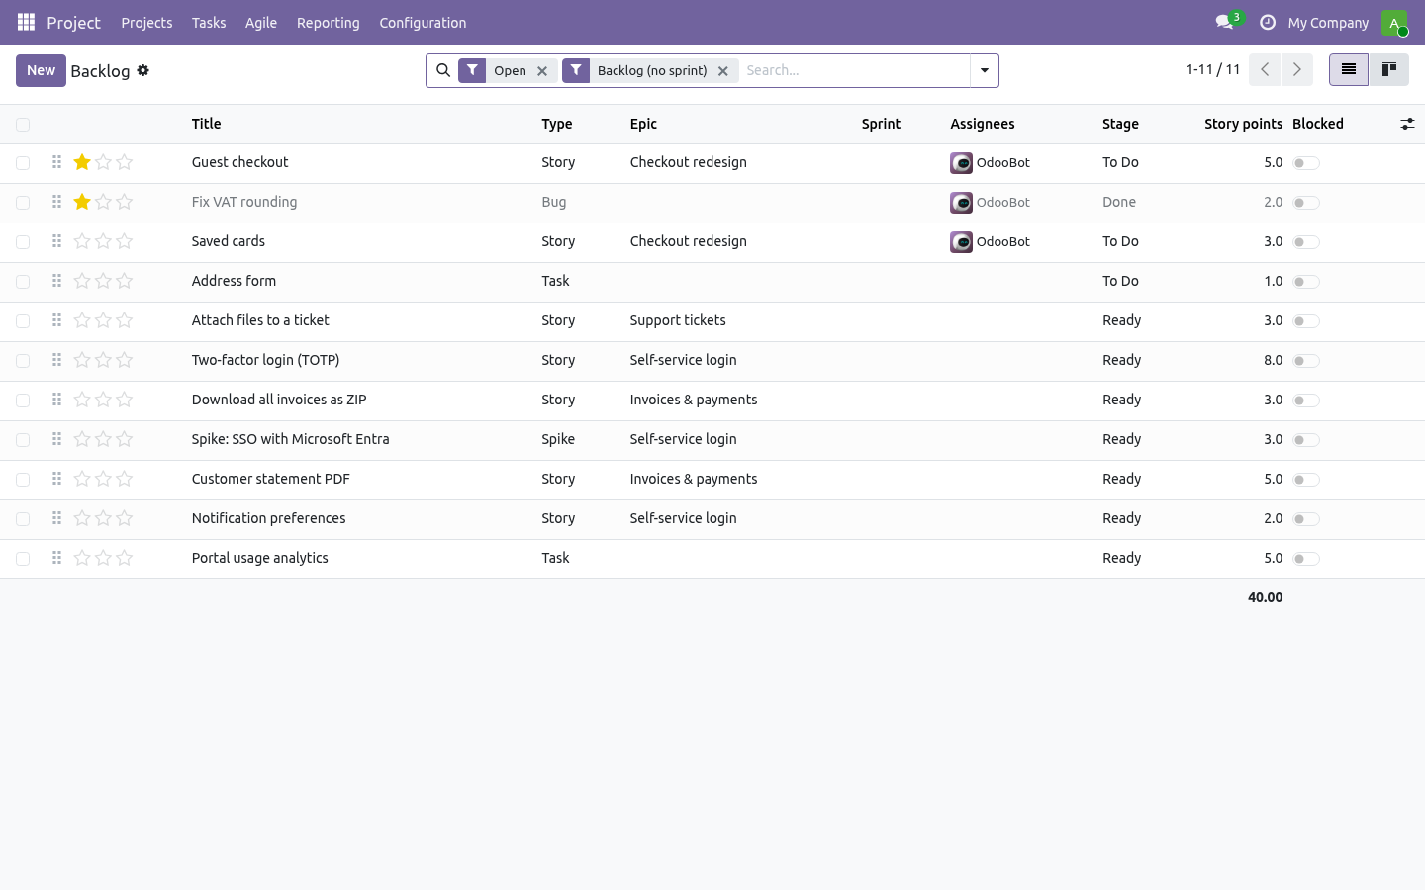Tick the Two-factor login (TOTP) checkbox
Viewport: 1425px width, 890px height.
pyautogui.click(x=23, y=361)
